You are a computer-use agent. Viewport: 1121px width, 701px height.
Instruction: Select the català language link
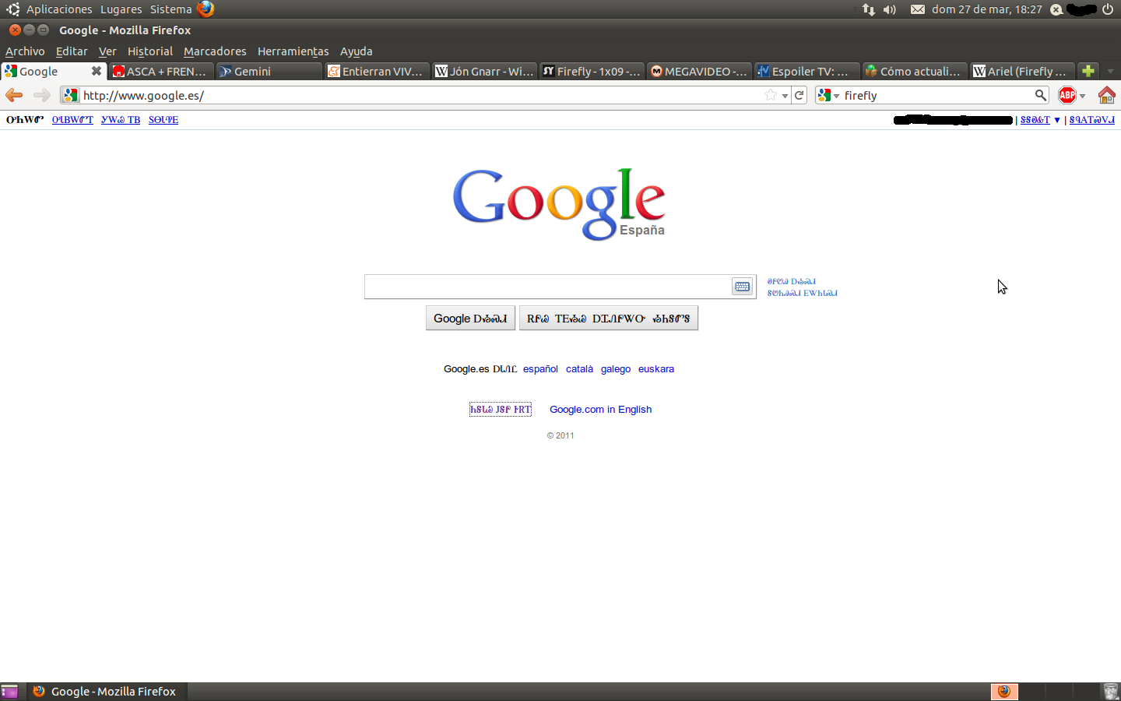coord(579,369)
